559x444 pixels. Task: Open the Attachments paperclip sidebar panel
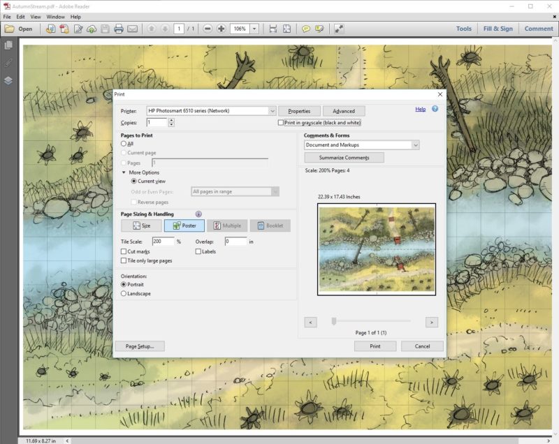click(x=8, y=63)
